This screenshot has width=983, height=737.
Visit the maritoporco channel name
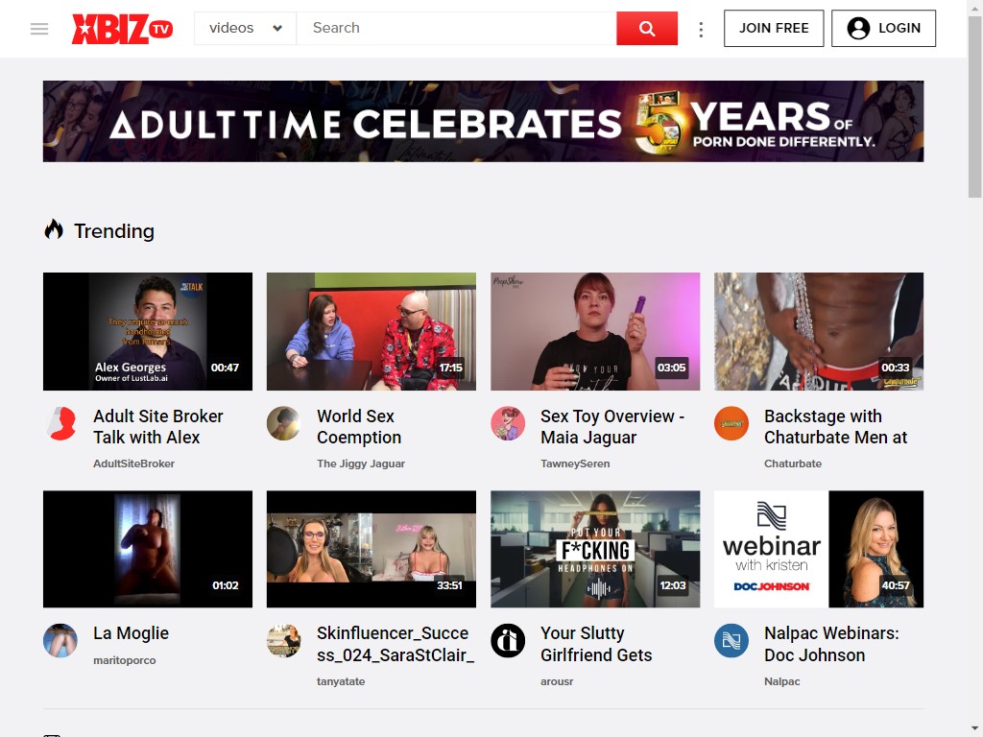pos(125,660)
